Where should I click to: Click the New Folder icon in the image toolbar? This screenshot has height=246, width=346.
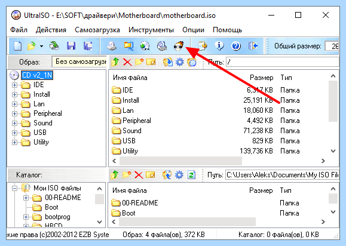139,62
